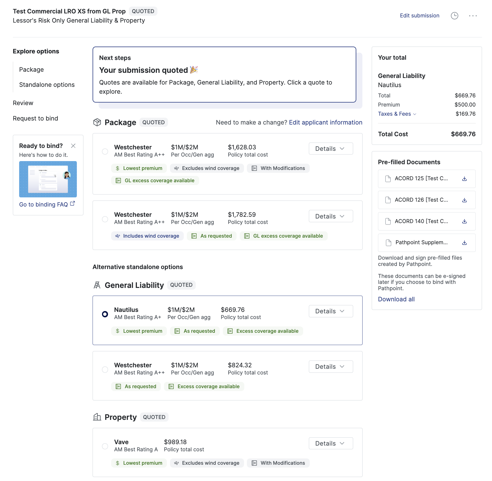Click the GL excess coverage icon on $1,628.03 quote
This screenshot has width=492, height=481.
[x=118, y=181]
